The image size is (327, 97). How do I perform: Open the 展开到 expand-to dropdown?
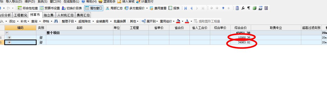pos(150,21)
